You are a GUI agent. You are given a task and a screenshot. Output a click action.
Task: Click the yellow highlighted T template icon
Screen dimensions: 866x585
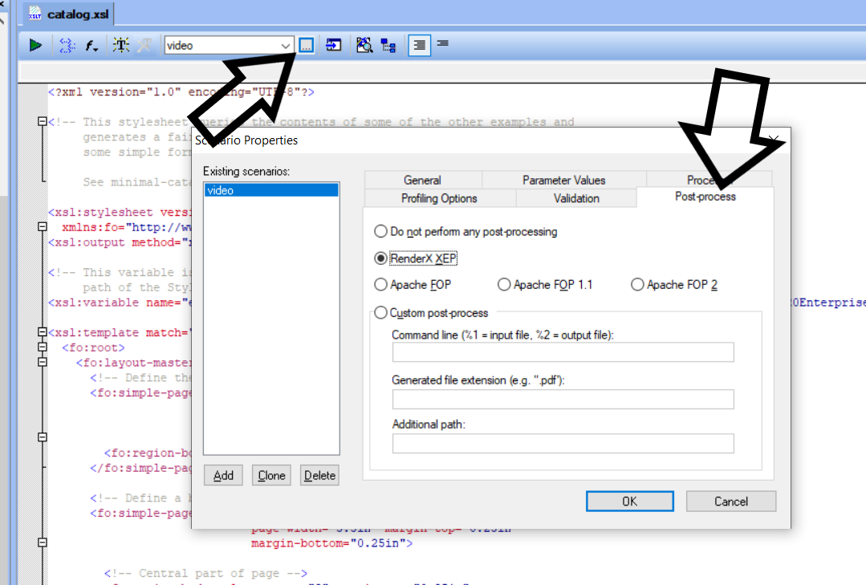121,46
